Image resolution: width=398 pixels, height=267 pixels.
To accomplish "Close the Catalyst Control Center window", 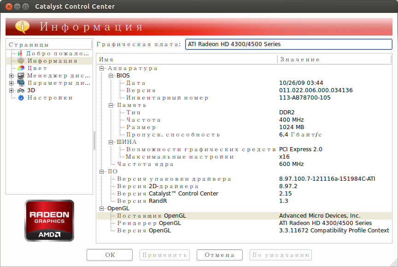I will [9, 6].
